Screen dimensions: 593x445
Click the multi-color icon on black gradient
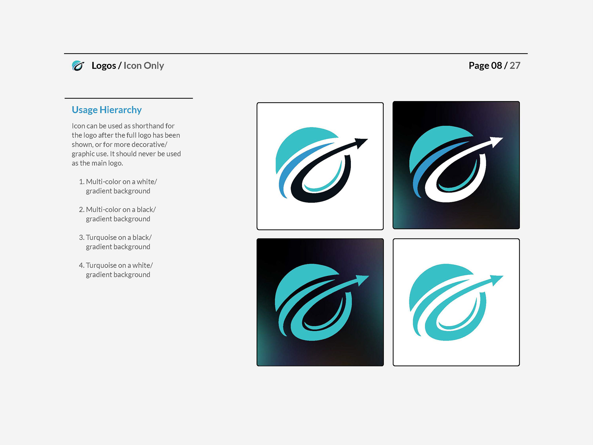click(456, 165)
